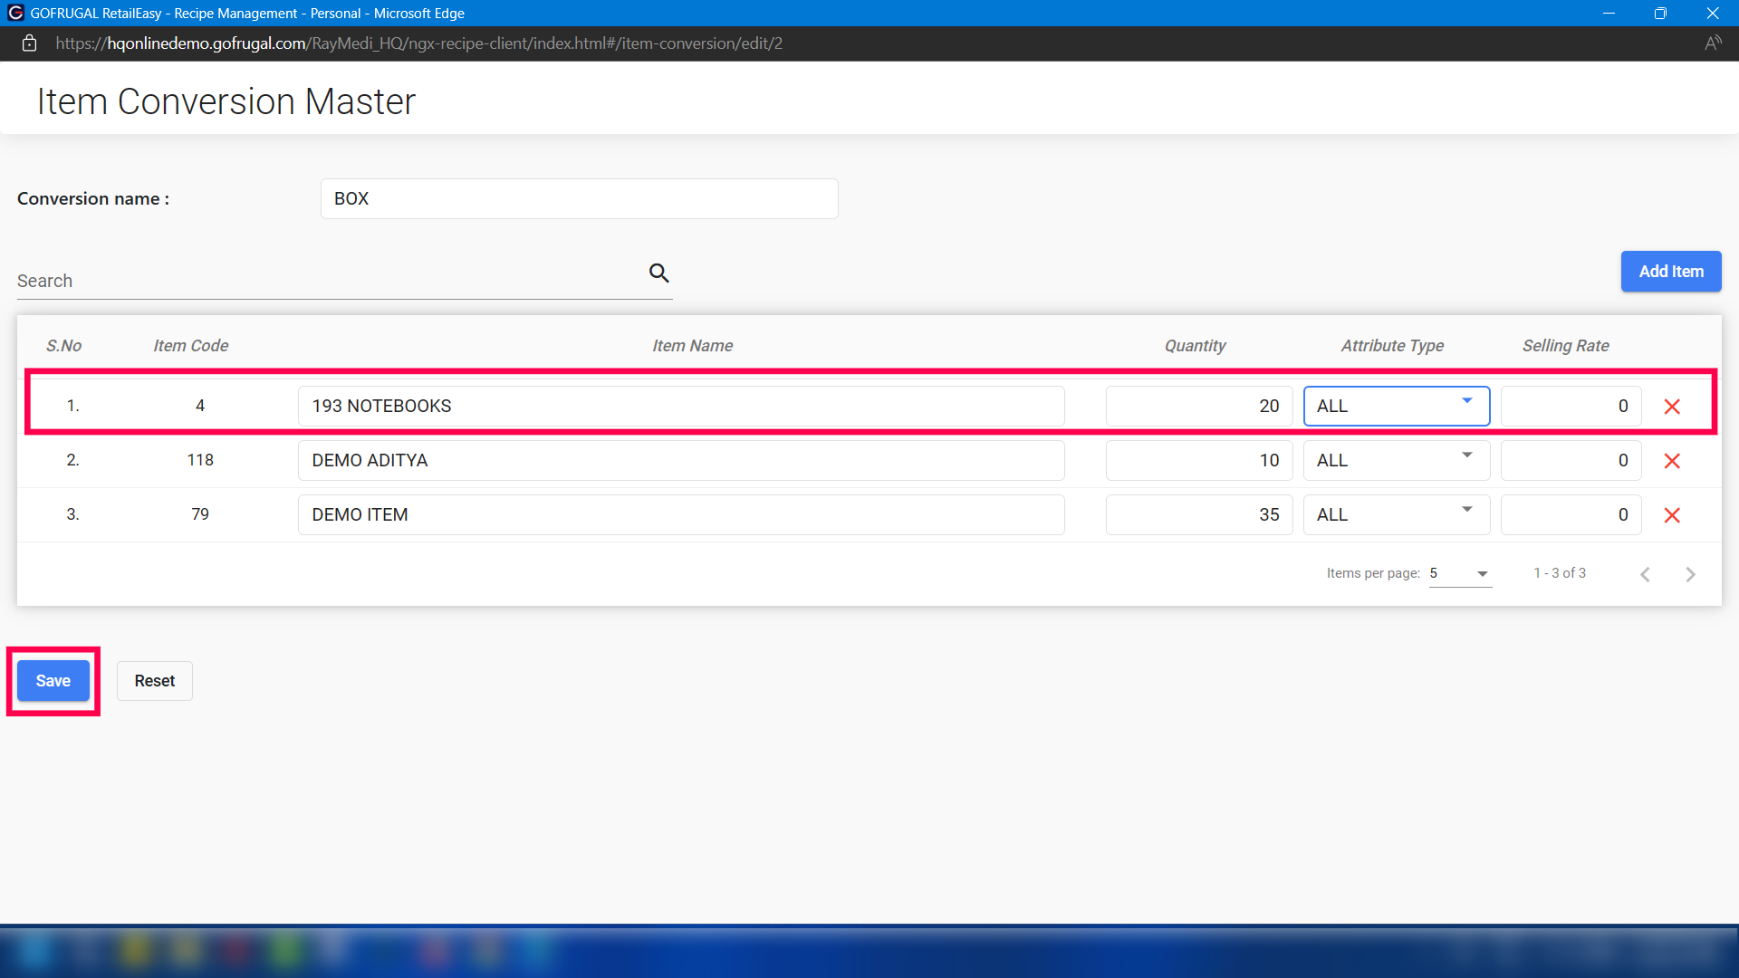Click into the Search field
This screenshot has height=978, width=1739.
(326, 281)
